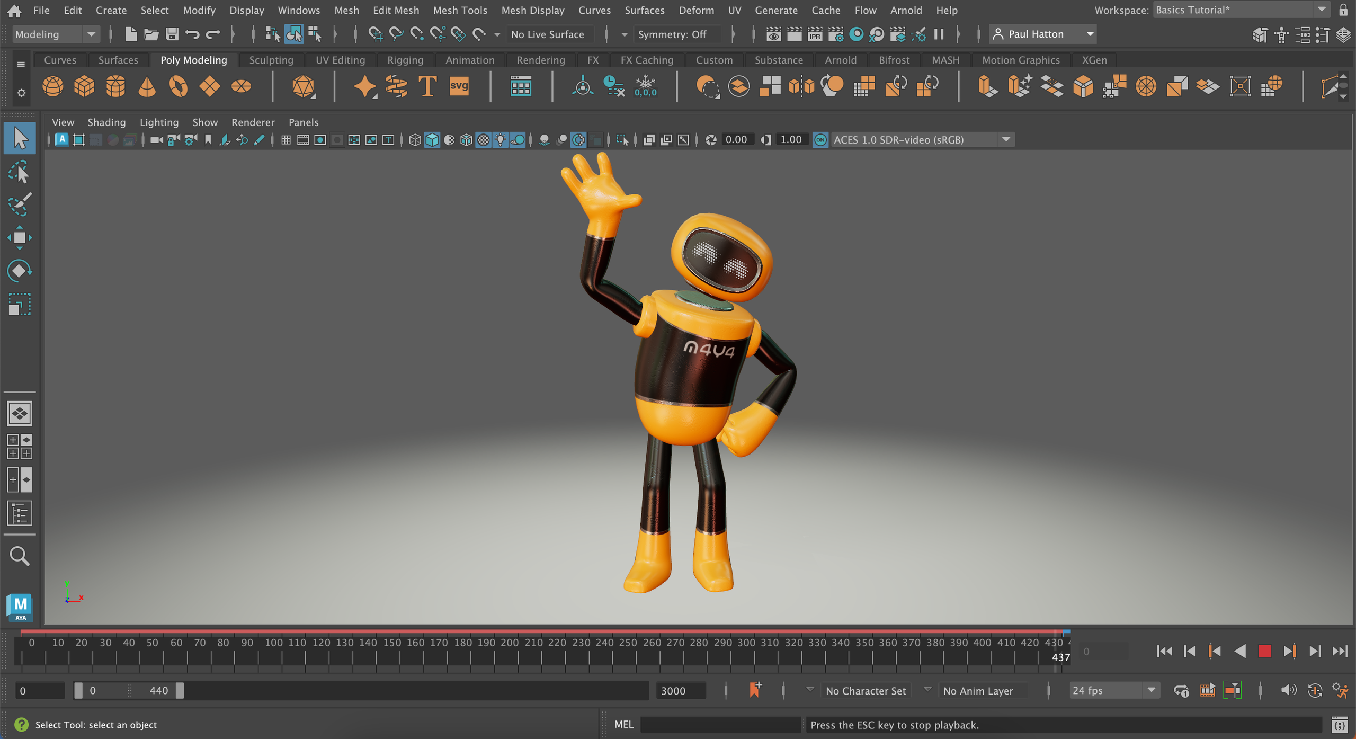Open the Deform menu

(x=696, y=10)
